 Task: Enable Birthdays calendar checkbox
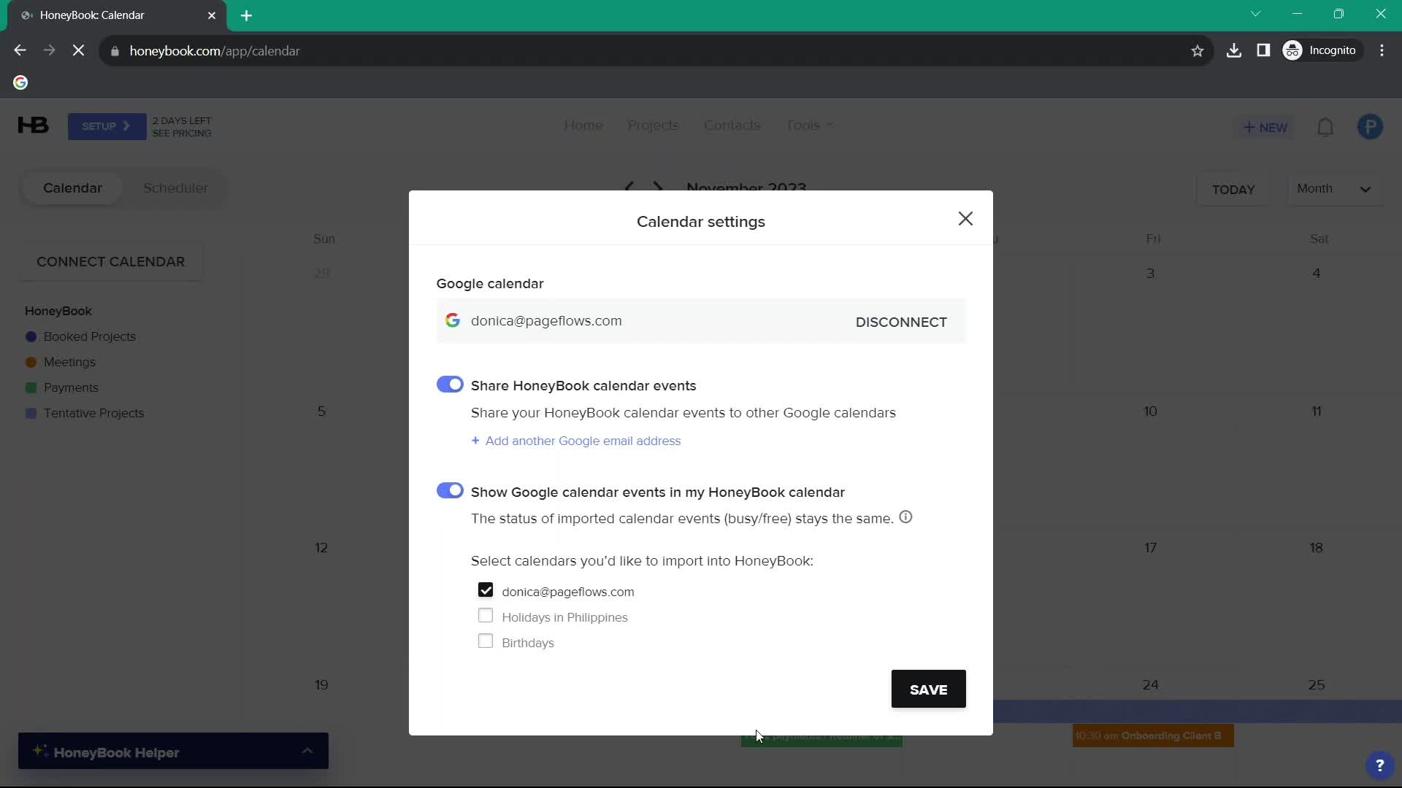(x=486, y=642)
